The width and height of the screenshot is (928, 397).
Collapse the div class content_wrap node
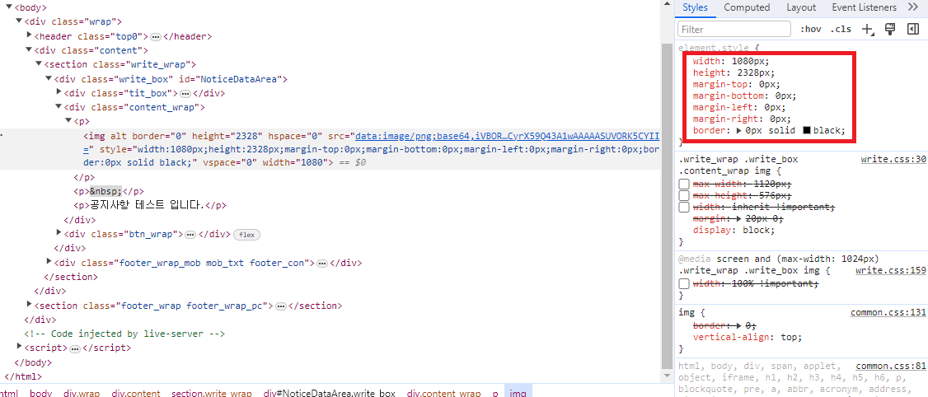[x=59, y=107]
